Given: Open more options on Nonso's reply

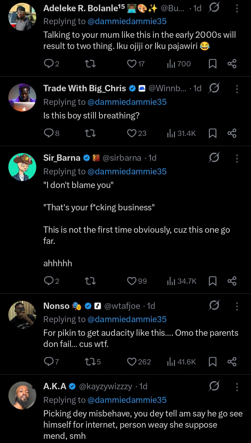Looking at the screenshot, I should pos(237,306).
